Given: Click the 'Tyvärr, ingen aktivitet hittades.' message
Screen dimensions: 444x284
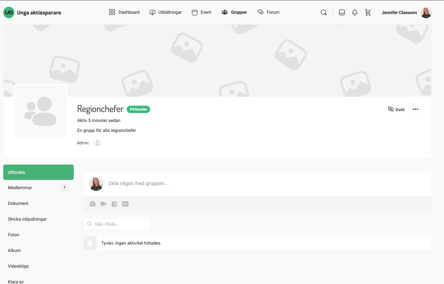Looking at the screenshot, I should [x=131, y=243].
